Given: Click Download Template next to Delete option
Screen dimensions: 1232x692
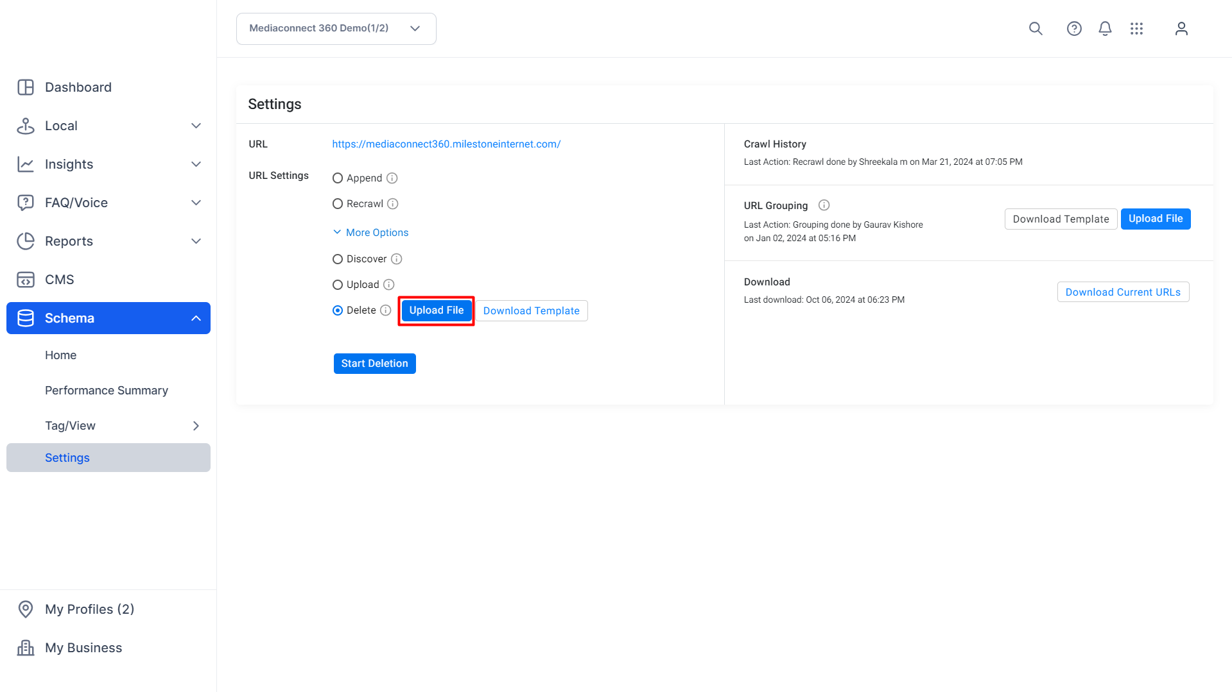Looking at the screenshot, I should [x=532, y=311].
